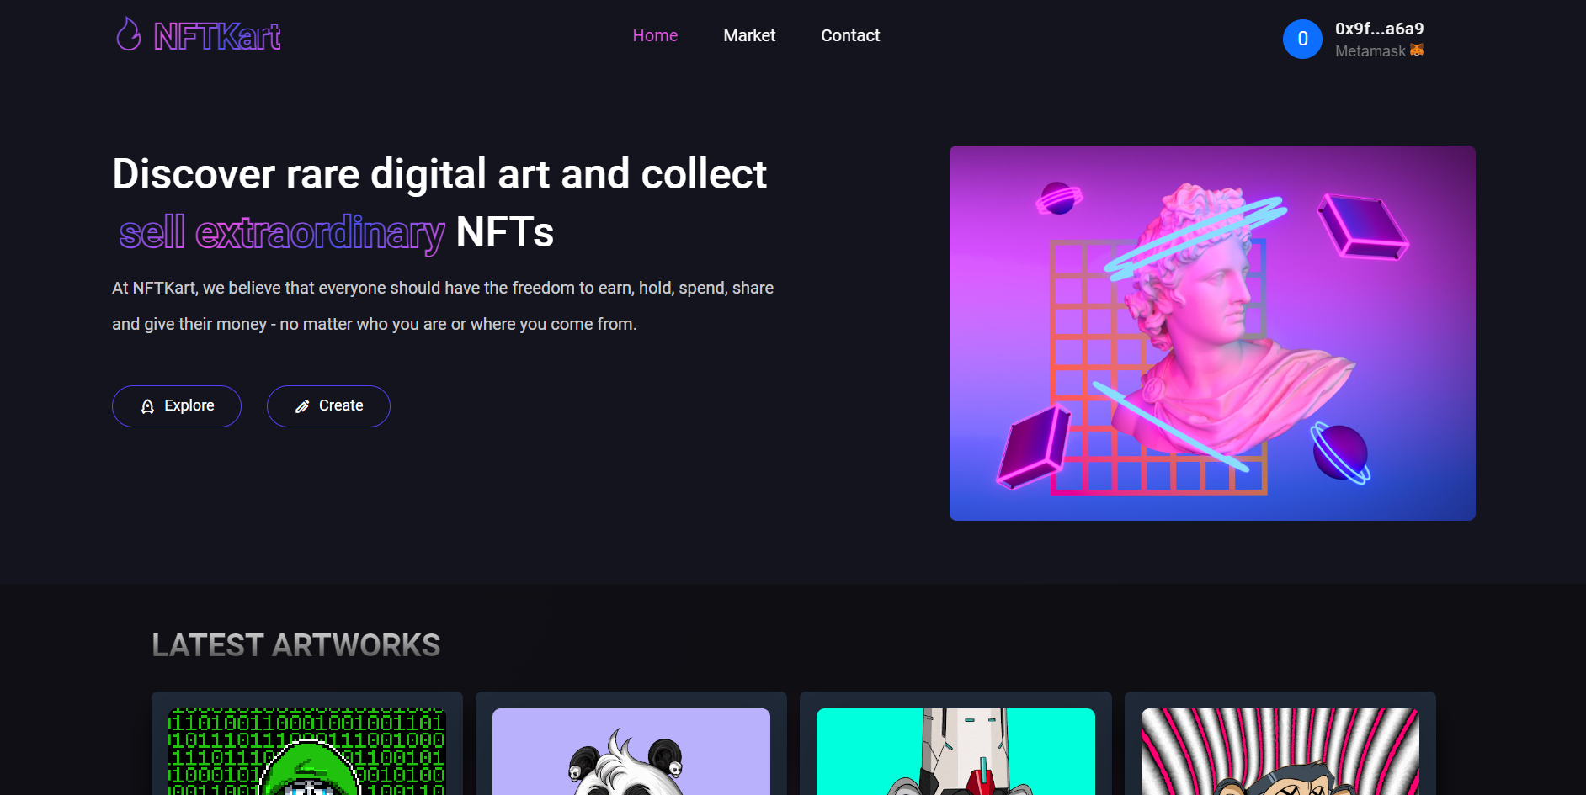
Task: Navigate to the Market section
Action: (x=748, y=35)
